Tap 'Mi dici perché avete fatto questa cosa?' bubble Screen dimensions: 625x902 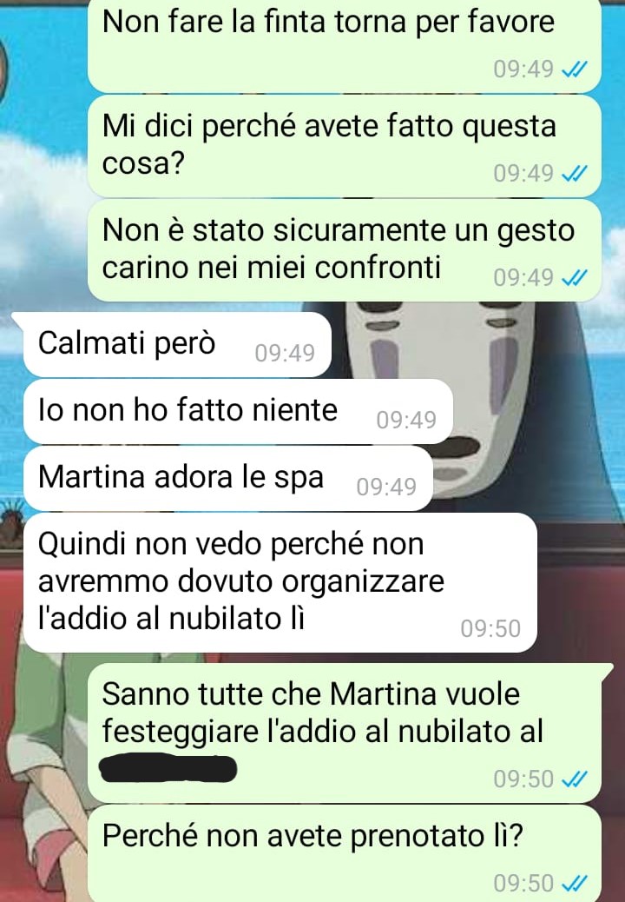click(x=345, y=146)
